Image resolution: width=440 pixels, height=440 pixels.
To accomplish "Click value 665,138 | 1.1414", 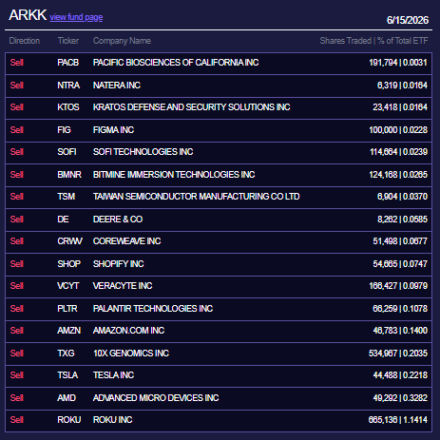I will (x=398, y=420).
